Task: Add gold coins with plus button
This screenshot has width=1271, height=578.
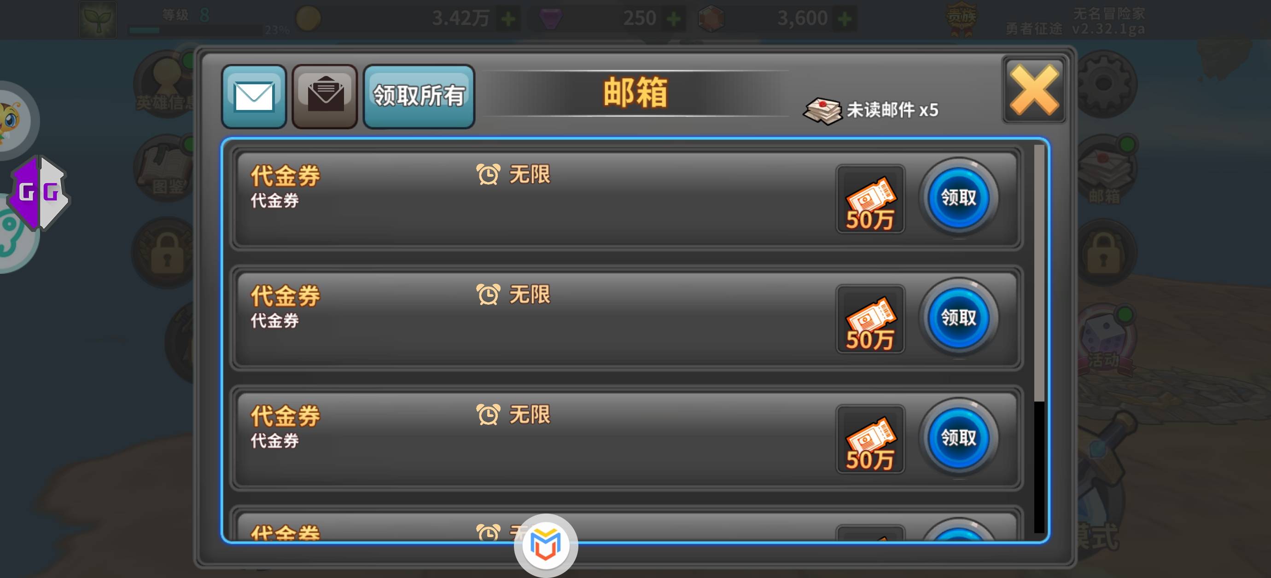Action: tap(508, 19)
